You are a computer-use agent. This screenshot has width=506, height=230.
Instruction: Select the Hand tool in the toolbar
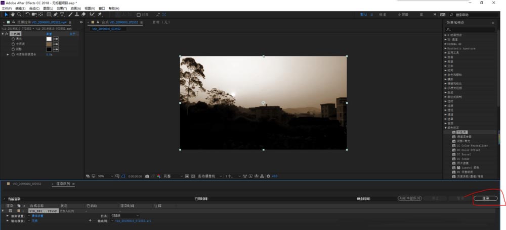13,15
